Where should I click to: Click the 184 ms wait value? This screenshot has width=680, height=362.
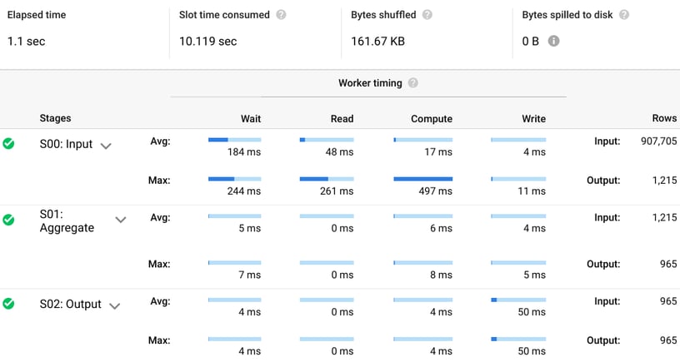pyautogui.click(x=244, y=152)
